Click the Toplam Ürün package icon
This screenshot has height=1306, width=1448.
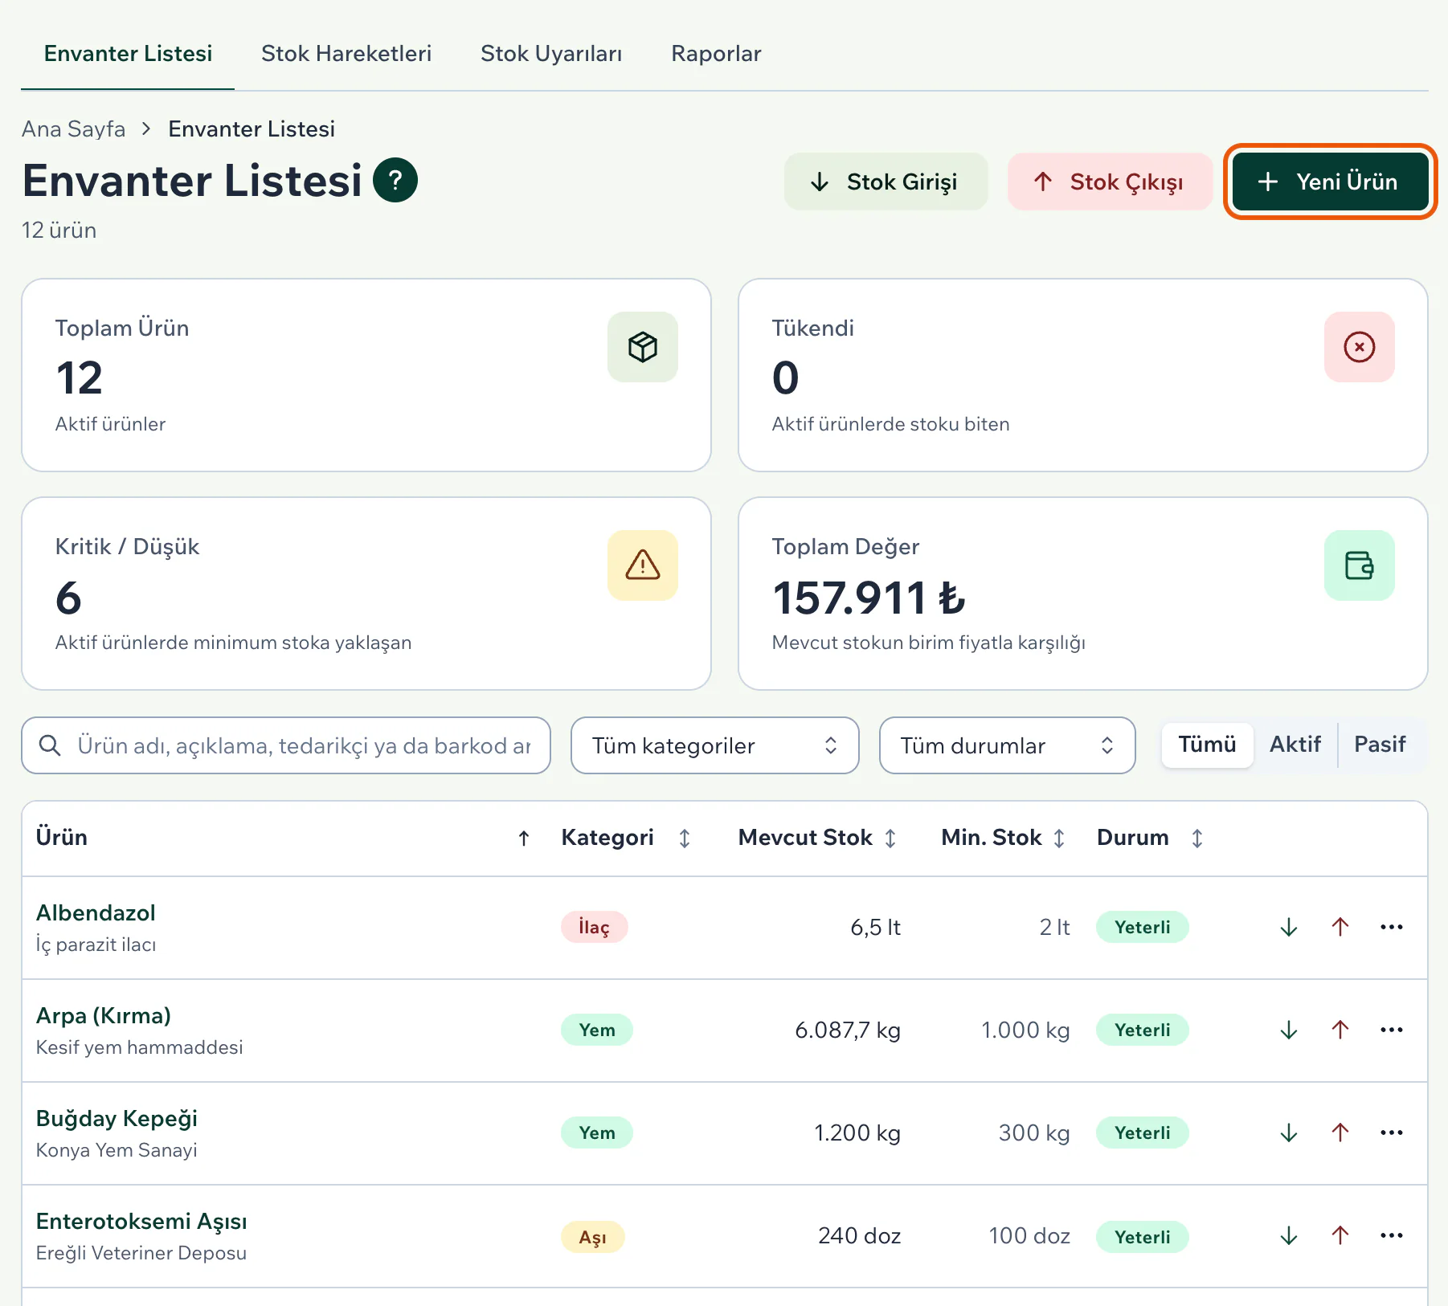tap(643, 347)
